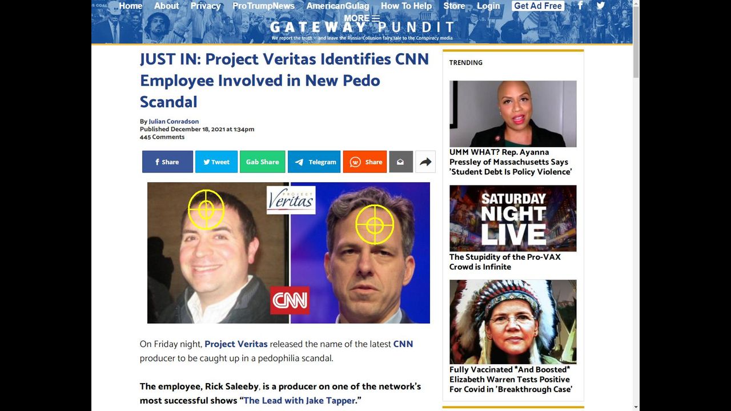Image resolution: width=731 pixels, height=411 pixels.
Task: Open the Facebook icon in header
Action: point(580,6)
